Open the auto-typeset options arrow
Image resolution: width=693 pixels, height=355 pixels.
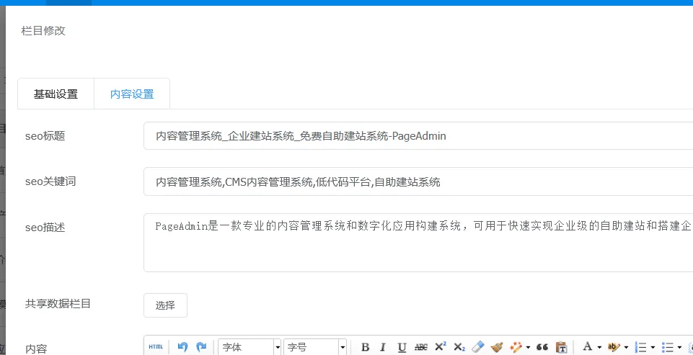point(528,348)
